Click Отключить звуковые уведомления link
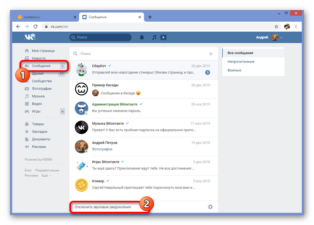Image resolution: width=314 pixels, height=225 pixels. coord(103,207)
